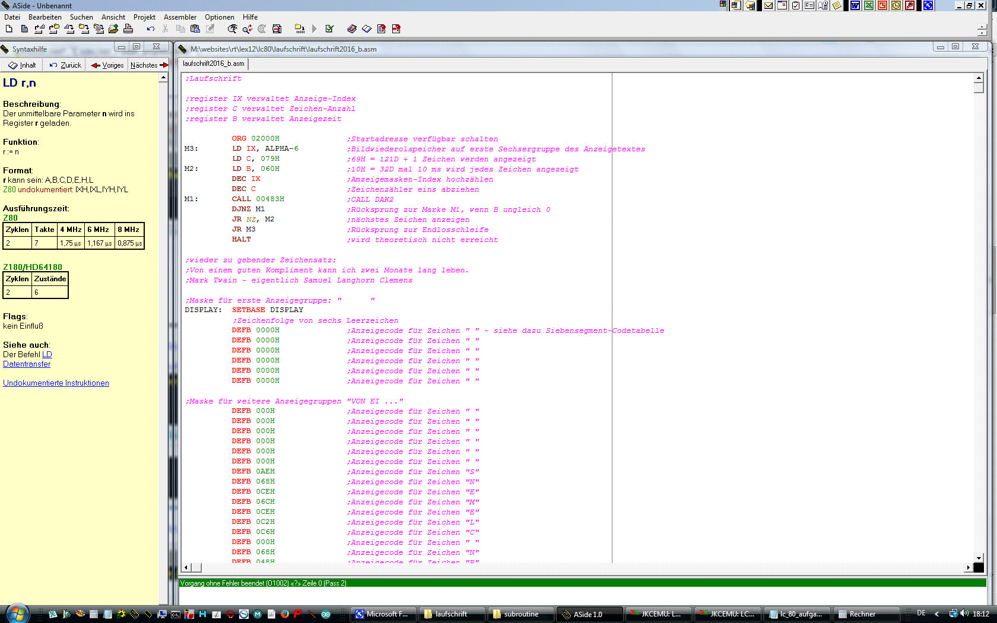
Task: Follow the Datentransfer link
Action: click(x=27, y=364)
